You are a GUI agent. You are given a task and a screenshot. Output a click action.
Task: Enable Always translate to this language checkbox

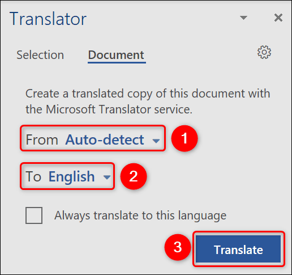pos(34,215)
